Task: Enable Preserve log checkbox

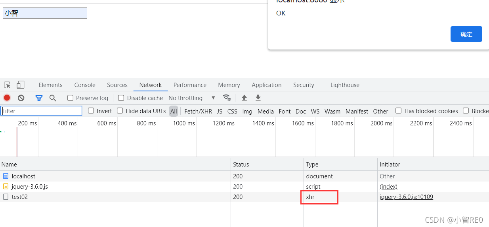Action: 71,98
